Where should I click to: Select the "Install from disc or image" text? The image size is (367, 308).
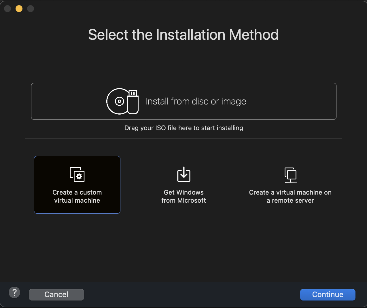click(196, 101)
